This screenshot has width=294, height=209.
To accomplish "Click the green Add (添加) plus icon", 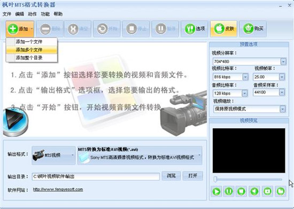I will (13, 29).
